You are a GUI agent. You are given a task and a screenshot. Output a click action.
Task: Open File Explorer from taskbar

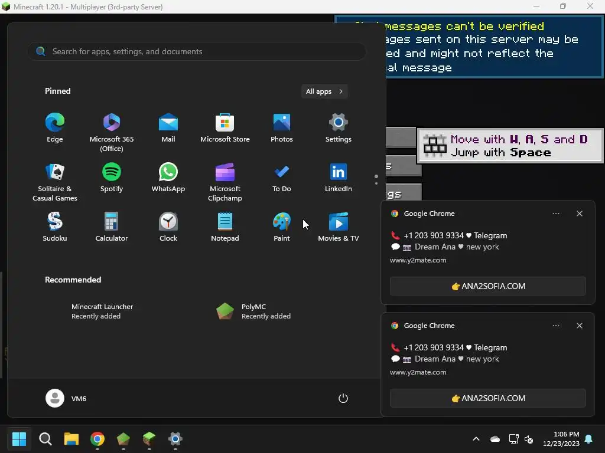coord(71,439)
